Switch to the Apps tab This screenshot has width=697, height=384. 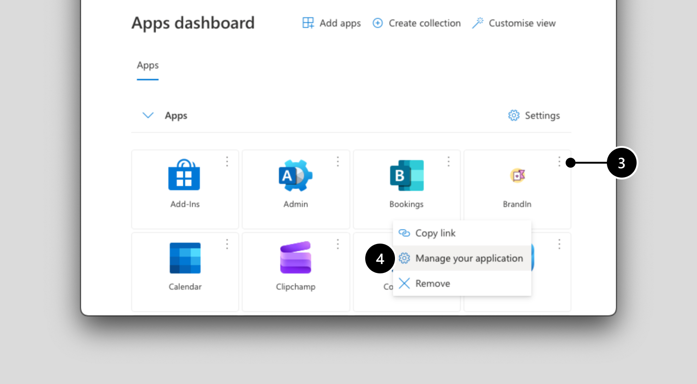[148, 66]
